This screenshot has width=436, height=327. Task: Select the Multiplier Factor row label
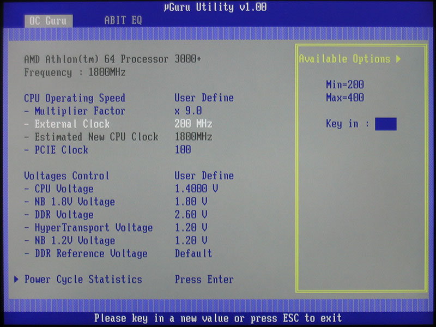(x=80, y=111)
